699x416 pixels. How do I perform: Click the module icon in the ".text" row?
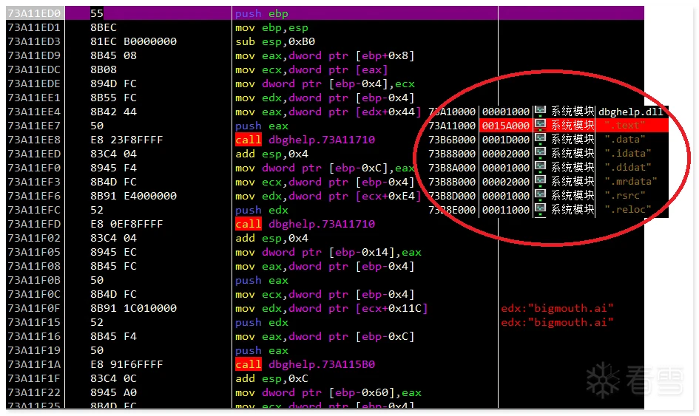click(540, 125)
